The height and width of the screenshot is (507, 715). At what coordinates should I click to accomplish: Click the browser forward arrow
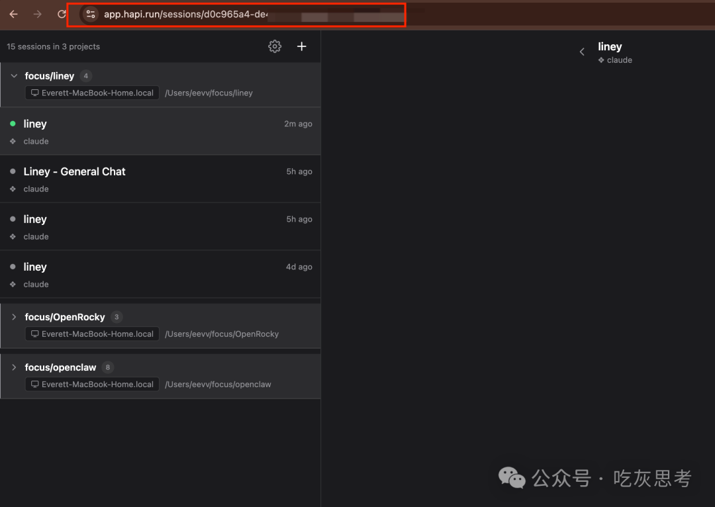click(x=37, y=14)
